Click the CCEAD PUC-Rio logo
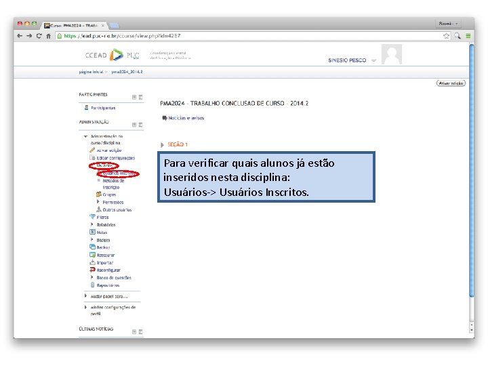 (x=112, y=55)
